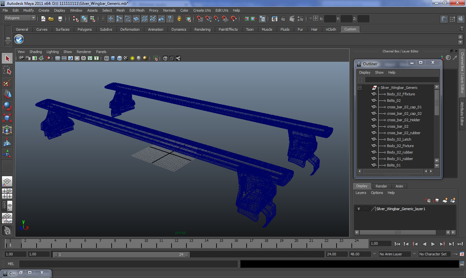This screenshot has width=466, height=278.
Task: Open the Edit Mesh menu
Action: (137, 10)
